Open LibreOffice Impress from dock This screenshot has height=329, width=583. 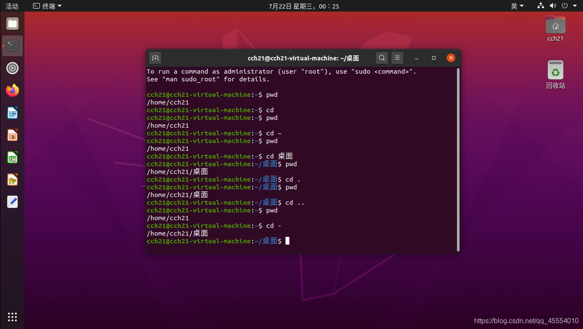tap(12, 135)
